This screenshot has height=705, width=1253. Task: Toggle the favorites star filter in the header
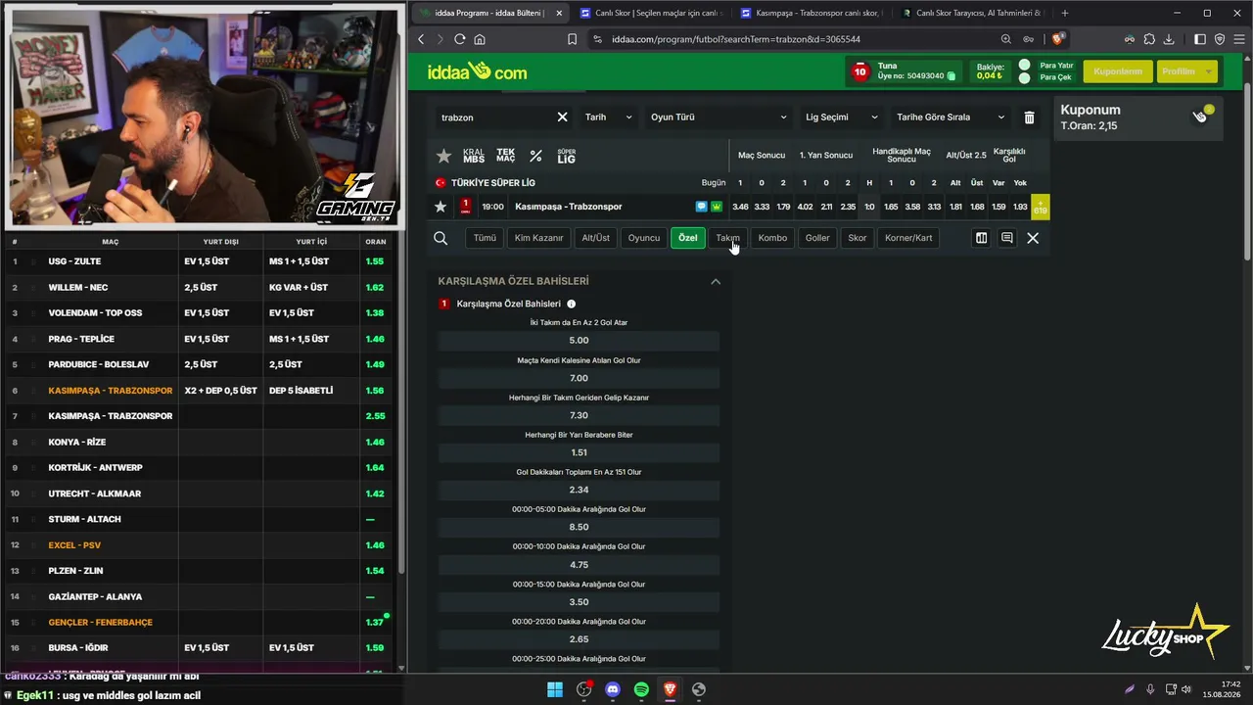coord(444,156)
